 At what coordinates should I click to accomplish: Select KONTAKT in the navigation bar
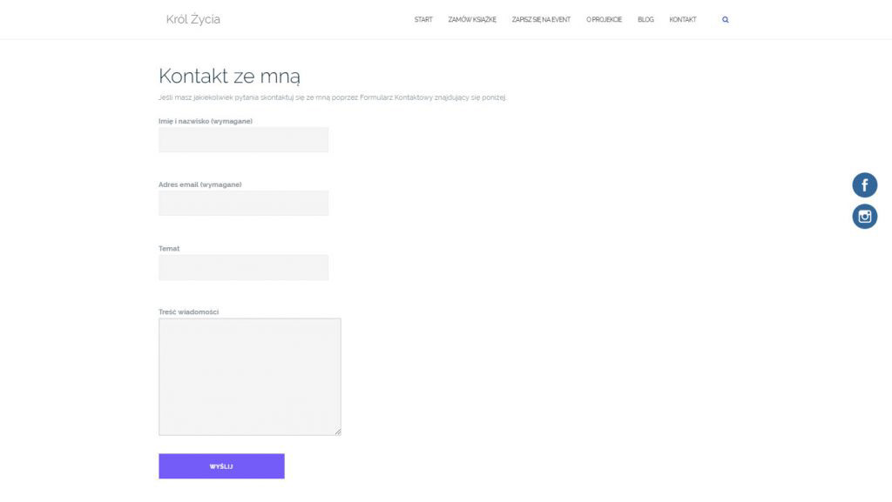click(683, 20)
